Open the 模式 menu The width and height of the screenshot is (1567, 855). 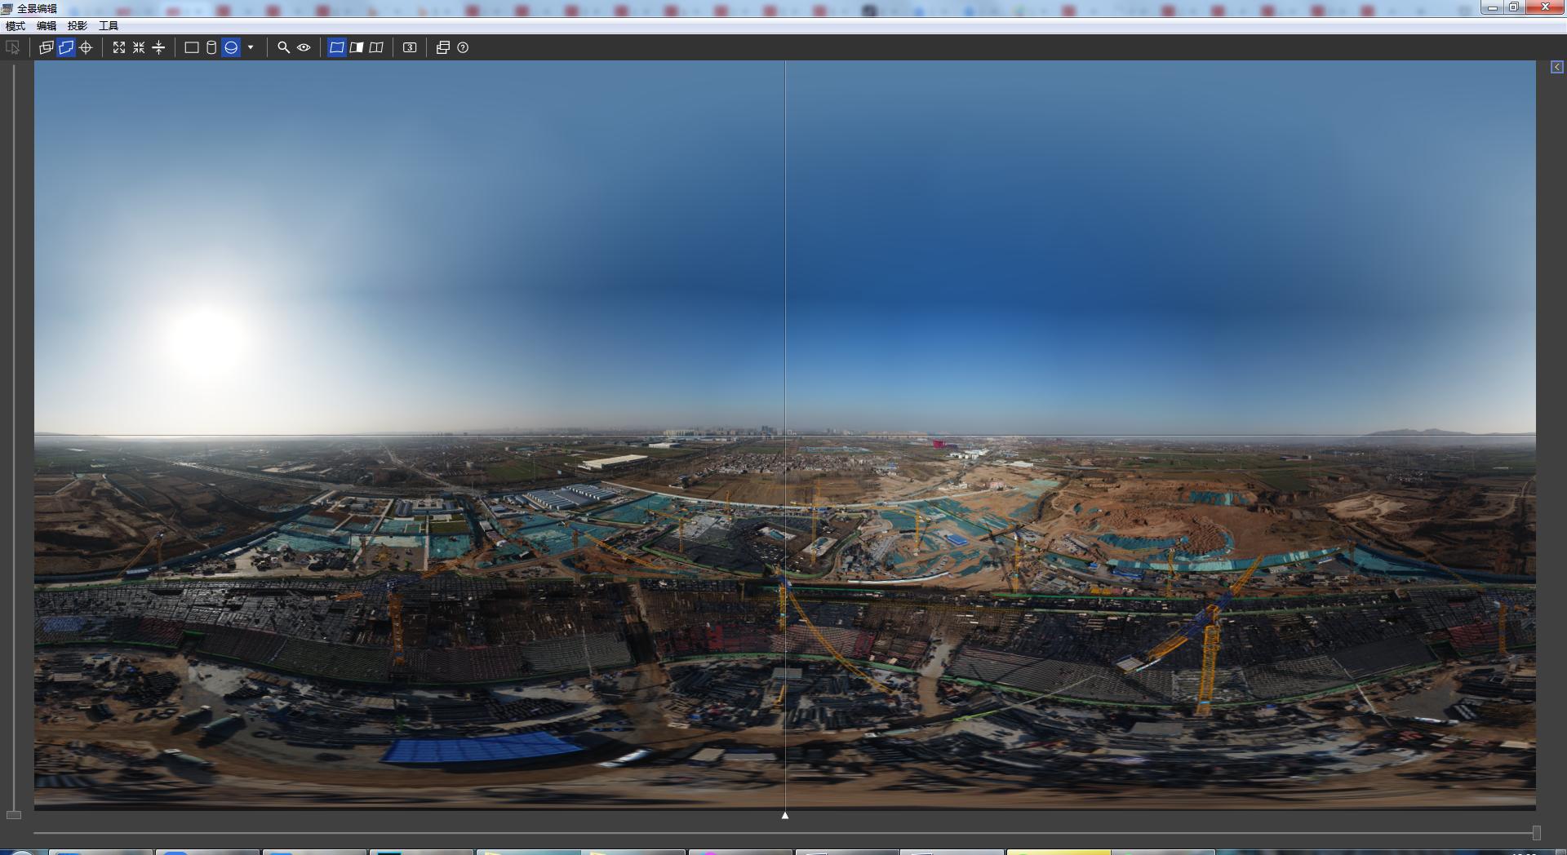click(16, 26)
